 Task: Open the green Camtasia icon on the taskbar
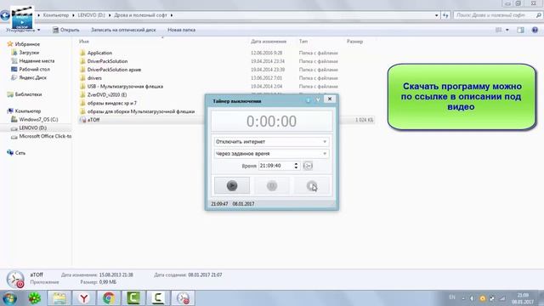click(133, 298)
